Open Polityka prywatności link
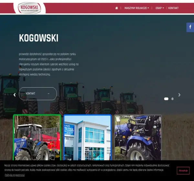This screenshot has height=181, width=194. [x=15, y=175]
